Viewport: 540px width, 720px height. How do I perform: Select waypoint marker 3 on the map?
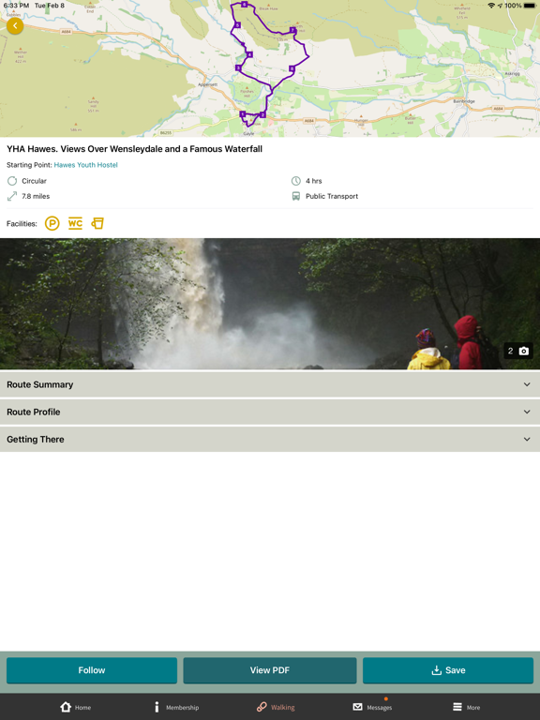coord(238,67)
